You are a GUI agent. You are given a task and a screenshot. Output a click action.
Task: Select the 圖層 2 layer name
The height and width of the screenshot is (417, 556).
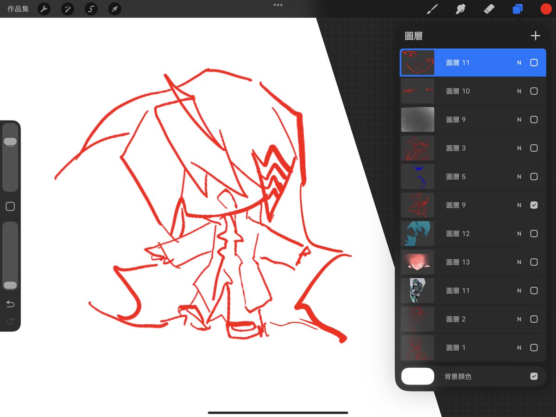coord(456,319)
